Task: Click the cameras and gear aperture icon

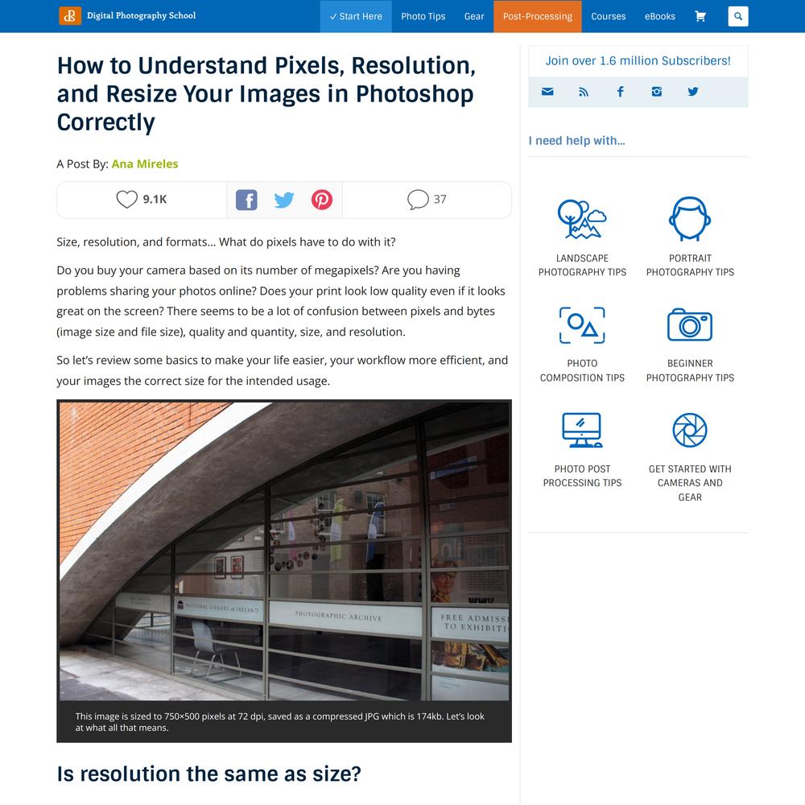Action: (x=690, y=430)
